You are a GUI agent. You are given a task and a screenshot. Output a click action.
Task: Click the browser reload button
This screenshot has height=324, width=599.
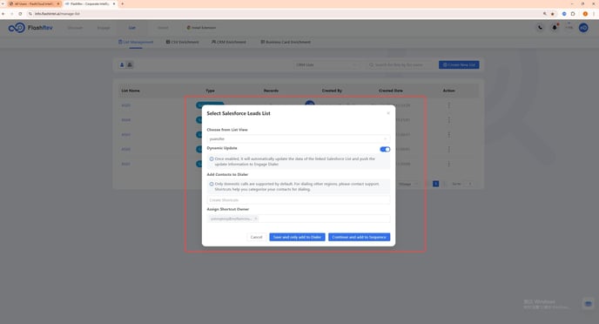20,14
